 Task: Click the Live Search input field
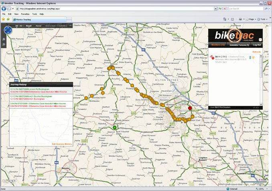coord(244,8)
